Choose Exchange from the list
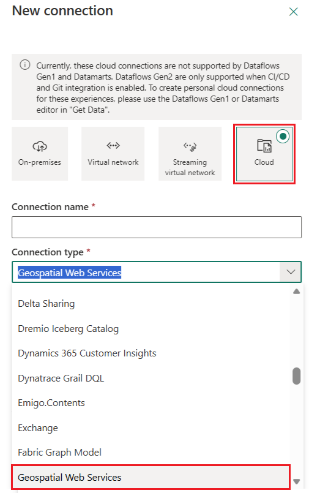The height and width of the screenshot is (493, 309). click(151, 428)
